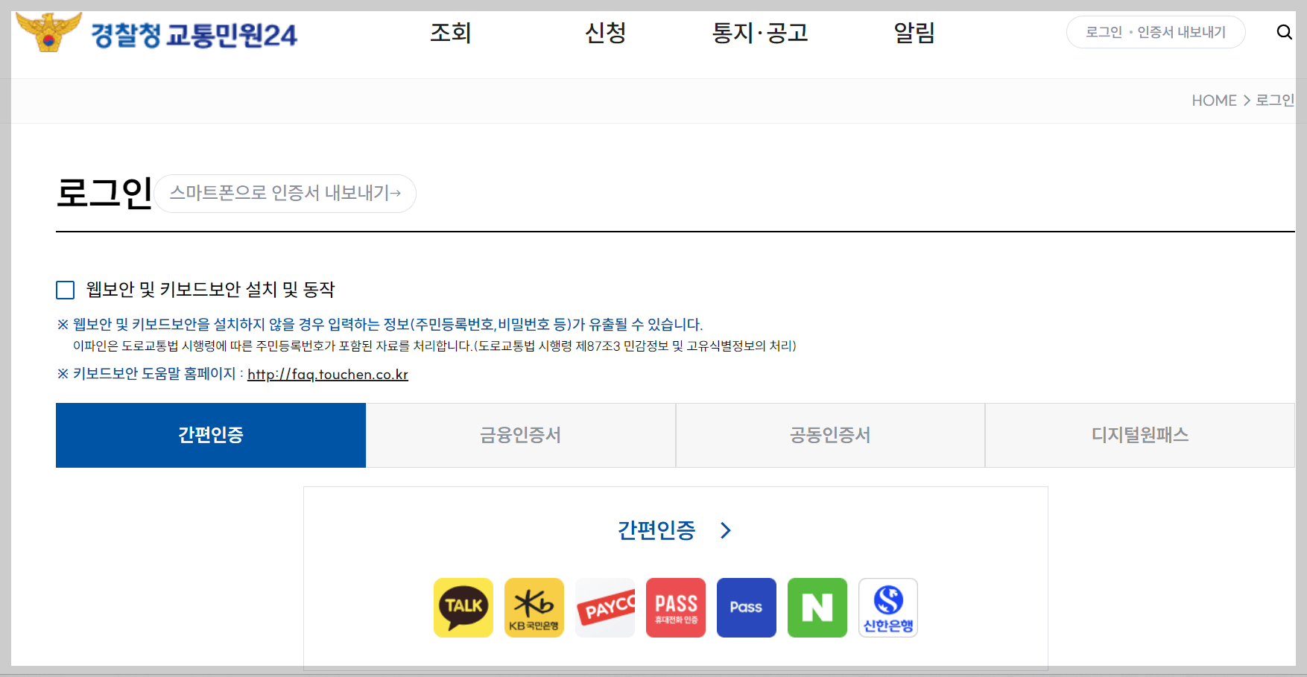Choose PAYCO authentication icon
The height and width of the screenshot is (677, 1307).
tap(604, 607)
